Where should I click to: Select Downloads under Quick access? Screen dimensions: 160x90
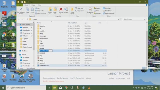[x=26, y=30]
